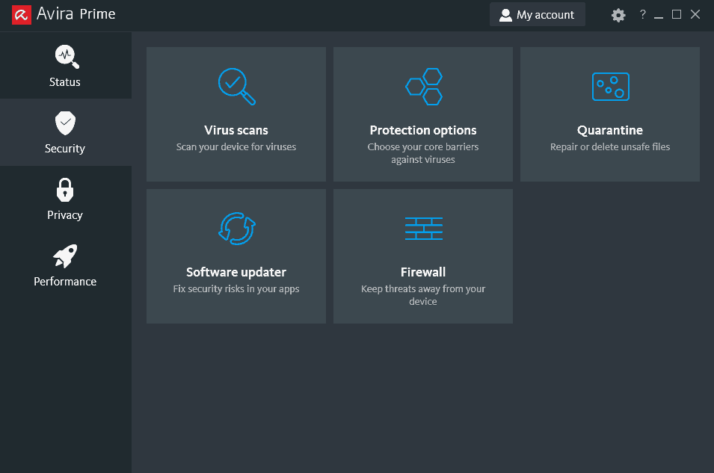Viewport: 714px width, 473px height.
Task: Open the Privacy padlock icon
Action: (x=65, y=190)
